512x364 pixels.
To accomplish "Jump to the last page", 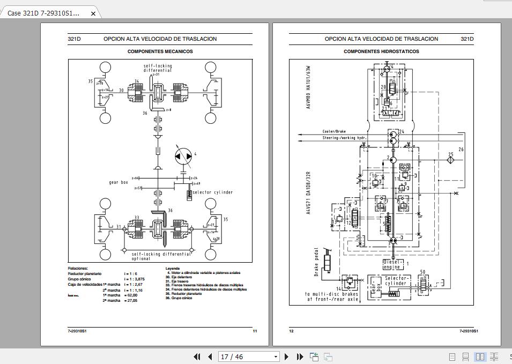I will pyautogui.click(x=300, y=356).
